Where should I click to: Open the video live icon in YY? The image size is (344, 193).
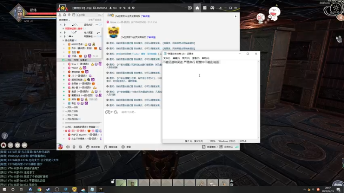pyautogui.click(x=190, y=8)
